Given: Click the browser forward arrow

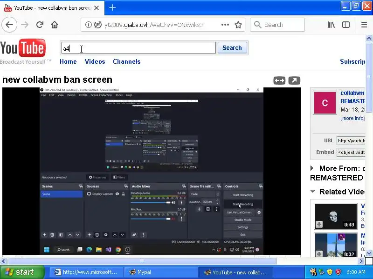Looking at the screenshot, I should pyautogui.click(x=25, y=25).
